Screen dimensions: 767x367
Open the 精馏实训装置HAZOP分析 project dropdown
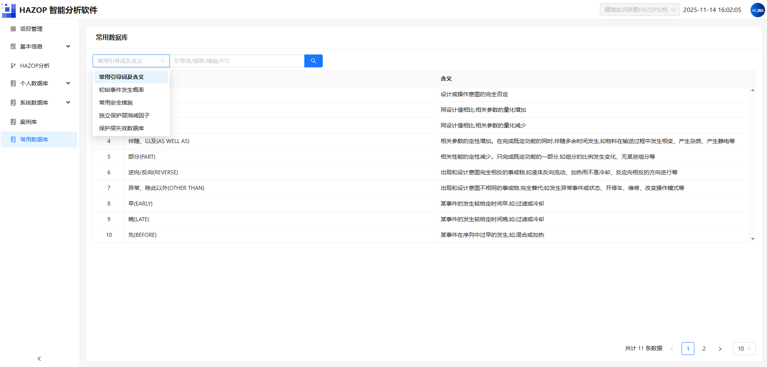point(640,10)
